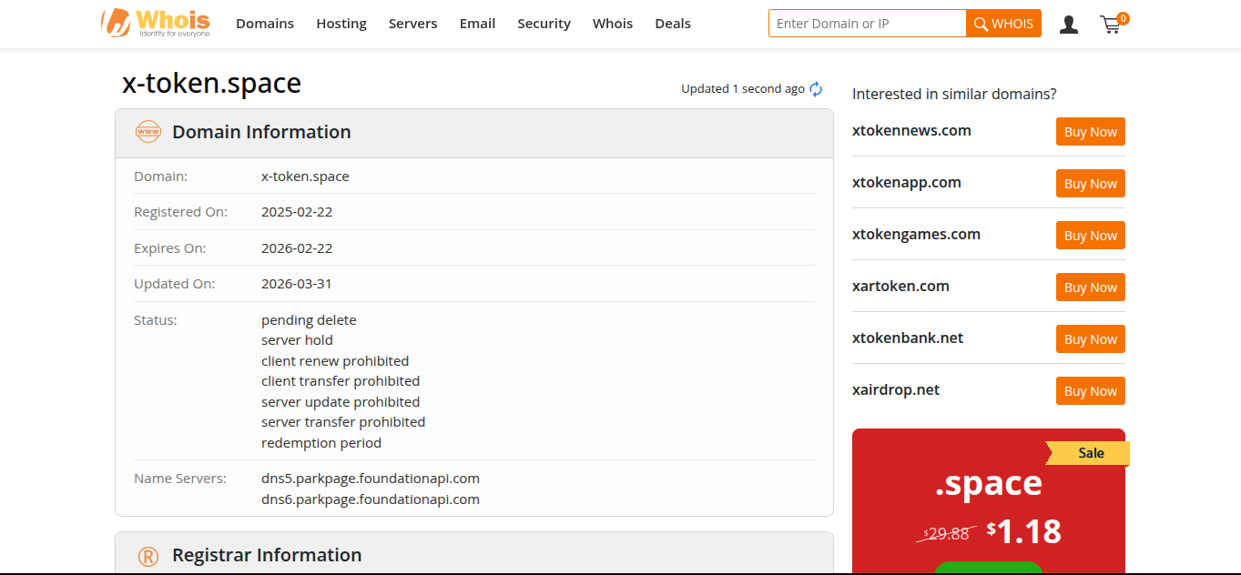Screen dimensions: 1241x575
Task: Open the xtokengames.com domain link
Action: (916, 234)
